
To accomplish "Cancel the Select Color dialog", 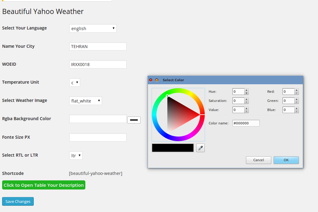I will click(258, 160).
